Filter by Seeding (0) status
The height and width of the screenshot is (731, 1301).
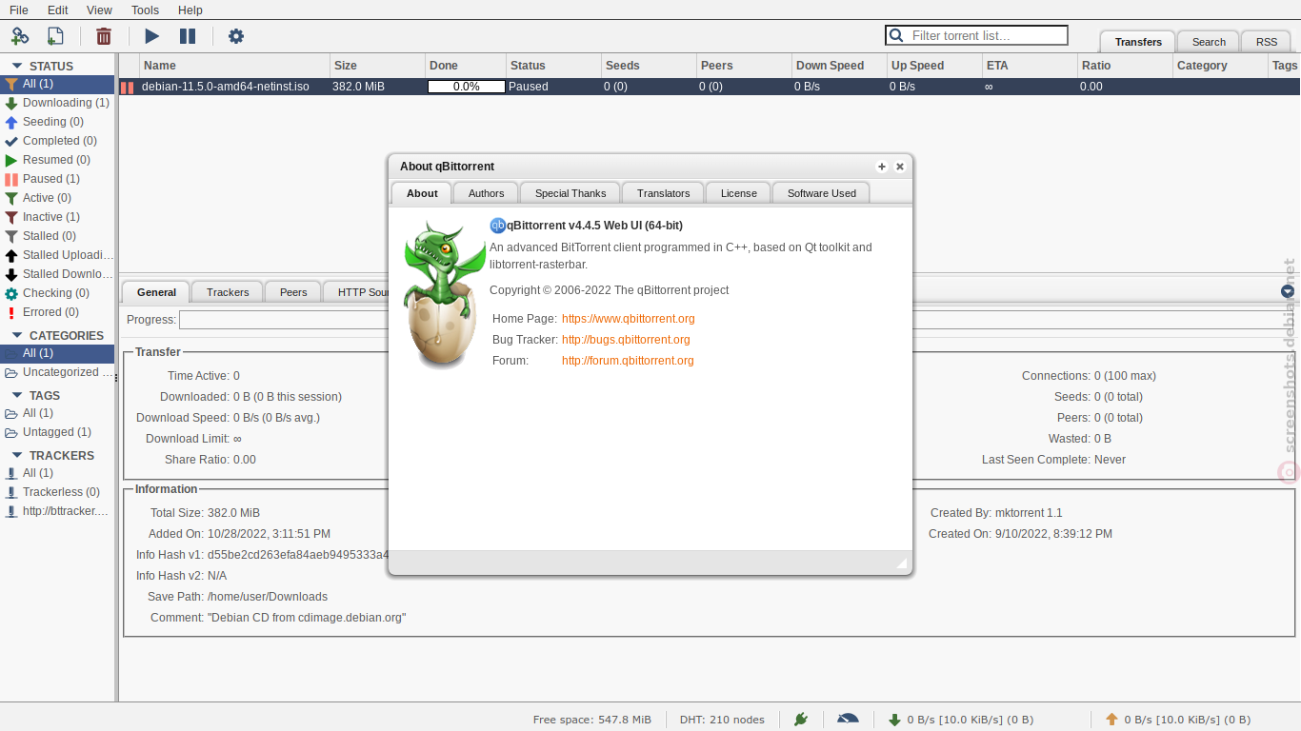coord(57,122)
